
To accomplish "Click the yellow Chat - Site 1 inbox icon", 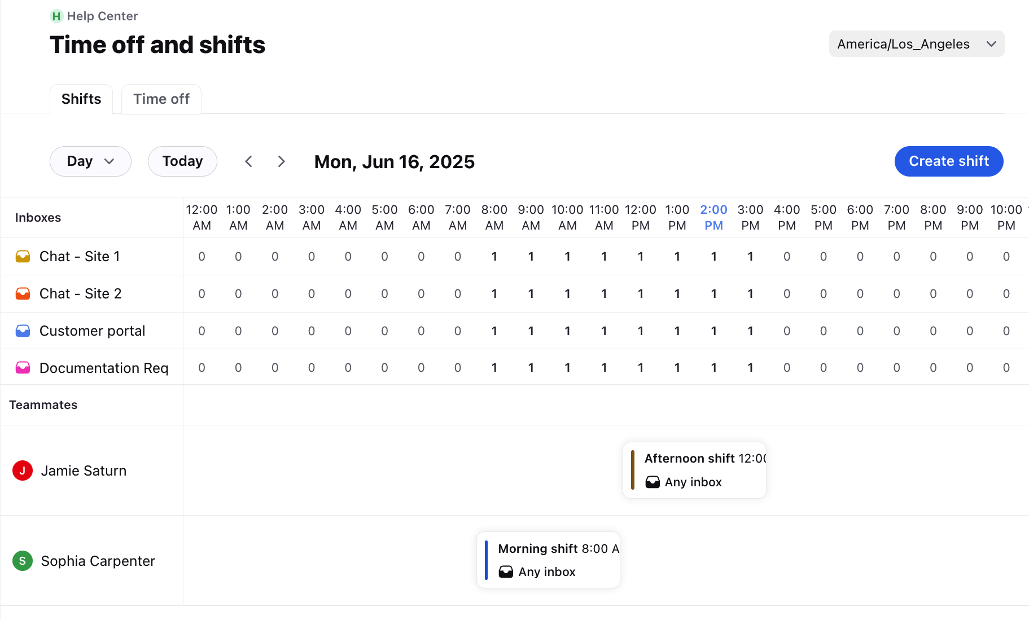I will pos(23,256).
